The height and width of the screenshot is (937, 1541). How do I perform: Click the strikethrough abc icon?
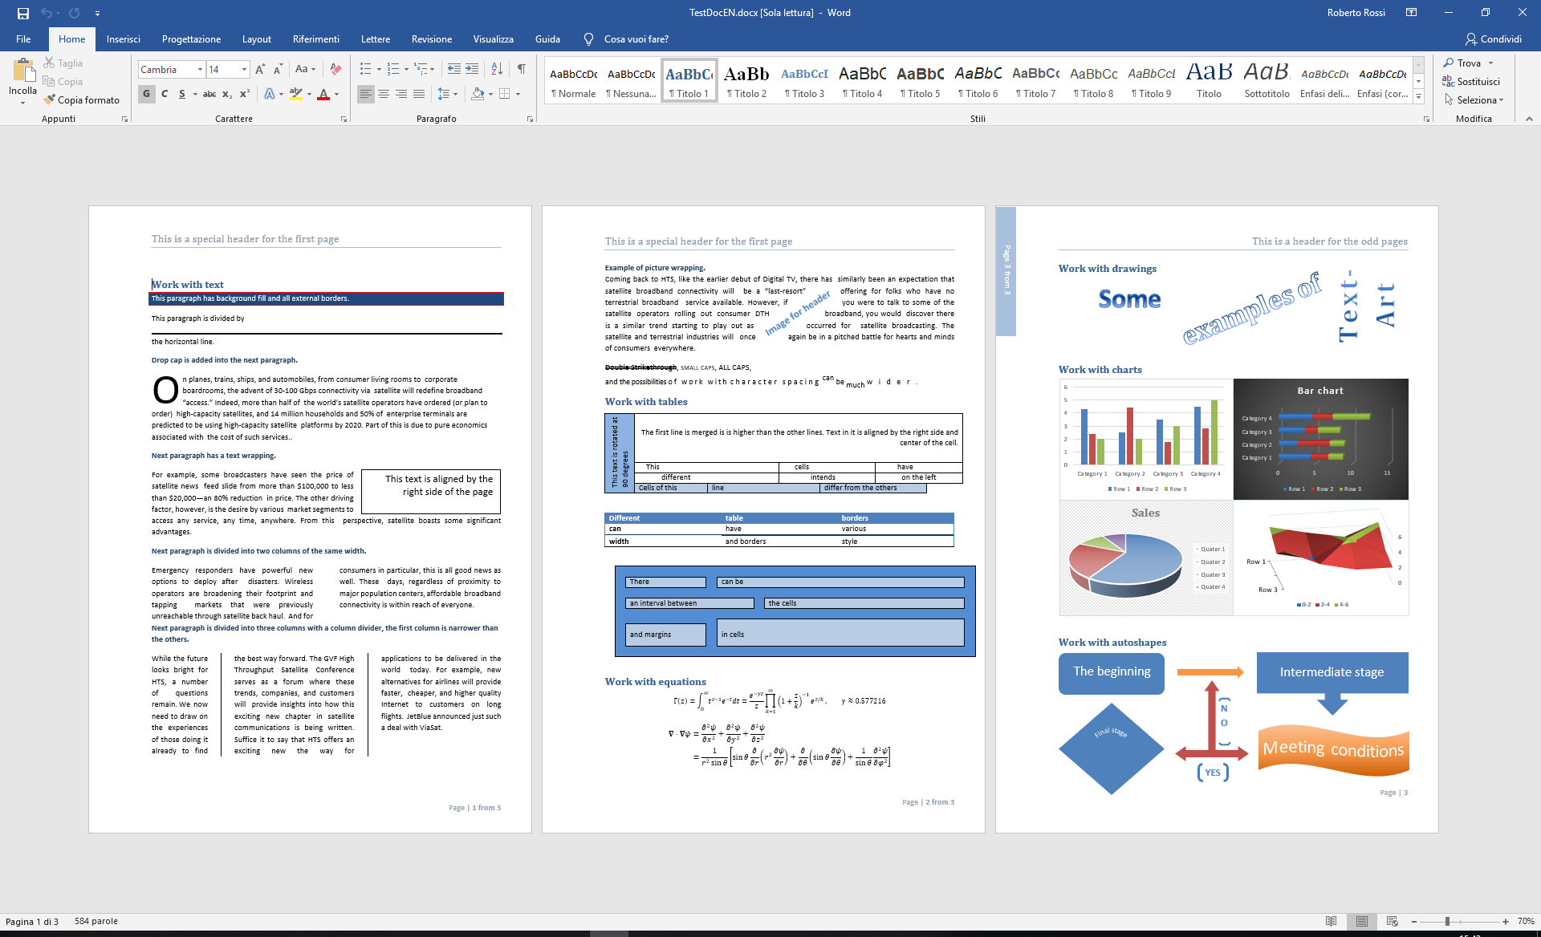click(x=209, y=94)
